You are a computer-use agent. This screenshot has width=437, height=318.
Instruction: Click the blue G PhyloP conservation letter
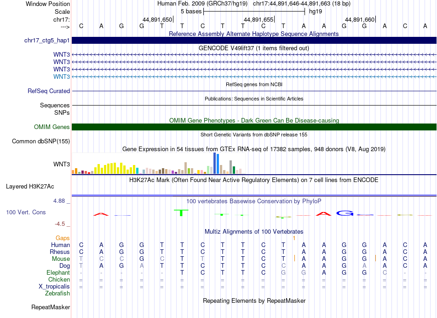(345, 213)
